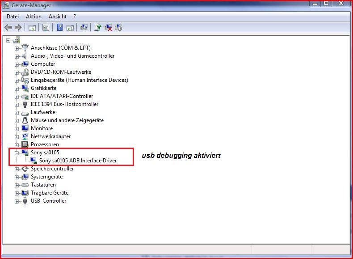The width and height of the screenshot is (353, 259).
Task: Click Uninstall device icon with red X
Action: click(108, 27)
